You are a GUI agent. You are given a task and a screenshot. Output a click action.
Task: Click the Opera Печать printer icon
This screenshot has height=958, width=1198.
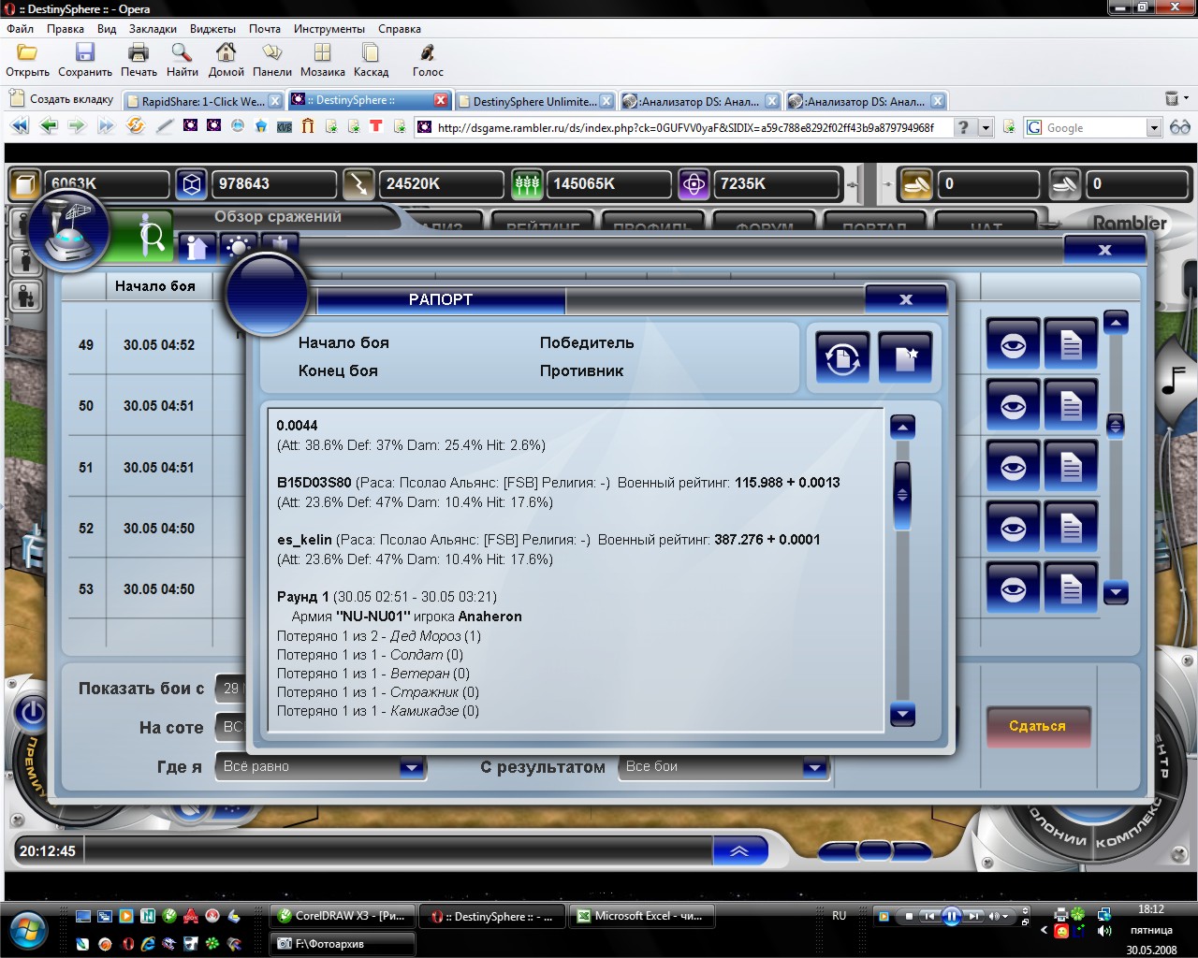click(139, 53)
